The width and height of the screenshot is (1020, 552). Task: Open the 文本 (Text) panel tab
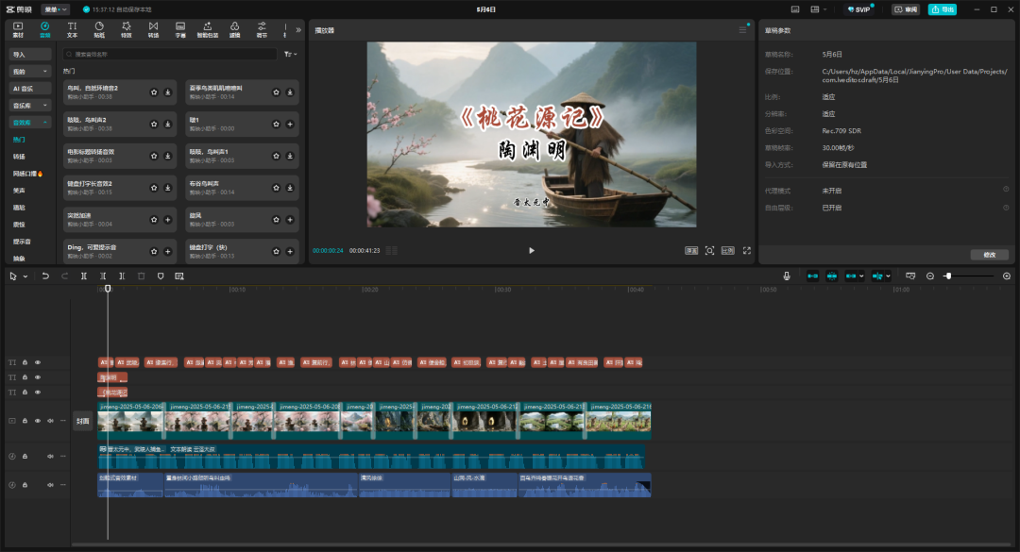pos(72,29)
